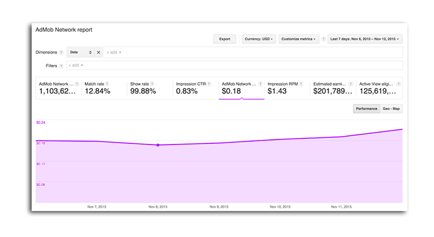Image resolution: width=434 pixels, height=237 pixels.
Task: Remove the Date dimension with X
Action: (98, 52)
